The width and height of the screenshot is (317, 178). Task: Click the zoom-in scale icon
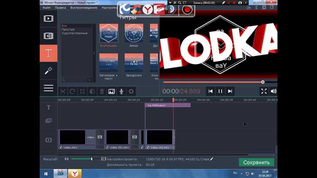tap(104, 159)
